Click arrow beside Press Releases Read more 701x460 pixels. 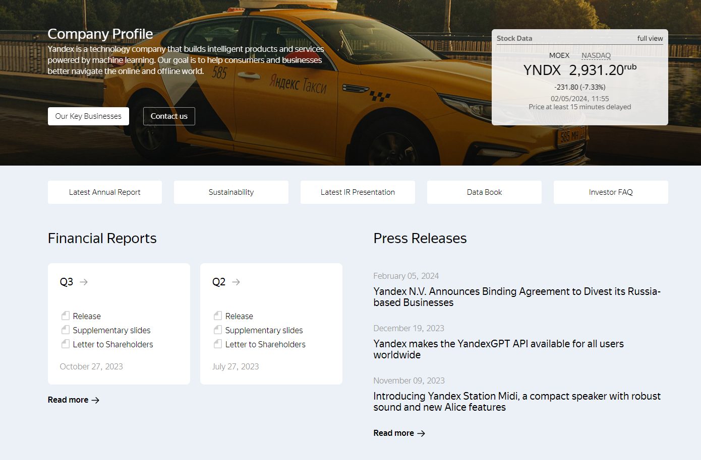[x=421, y=433]
